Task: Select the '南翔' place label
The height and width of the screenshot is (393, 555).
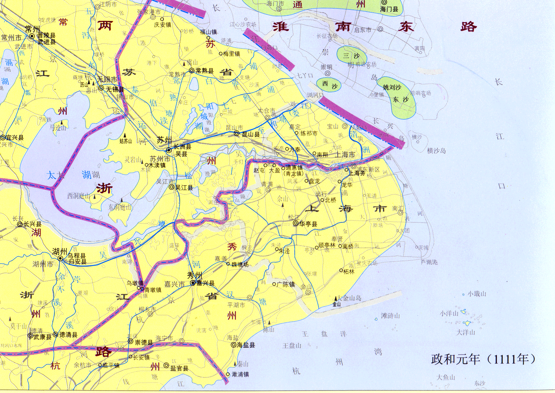Action: [x=322, y=155]
